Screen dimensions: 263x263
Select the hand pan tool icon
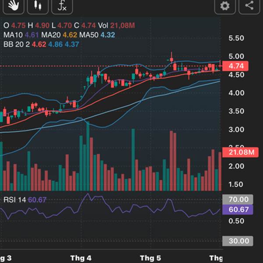[x=14, y=6]
